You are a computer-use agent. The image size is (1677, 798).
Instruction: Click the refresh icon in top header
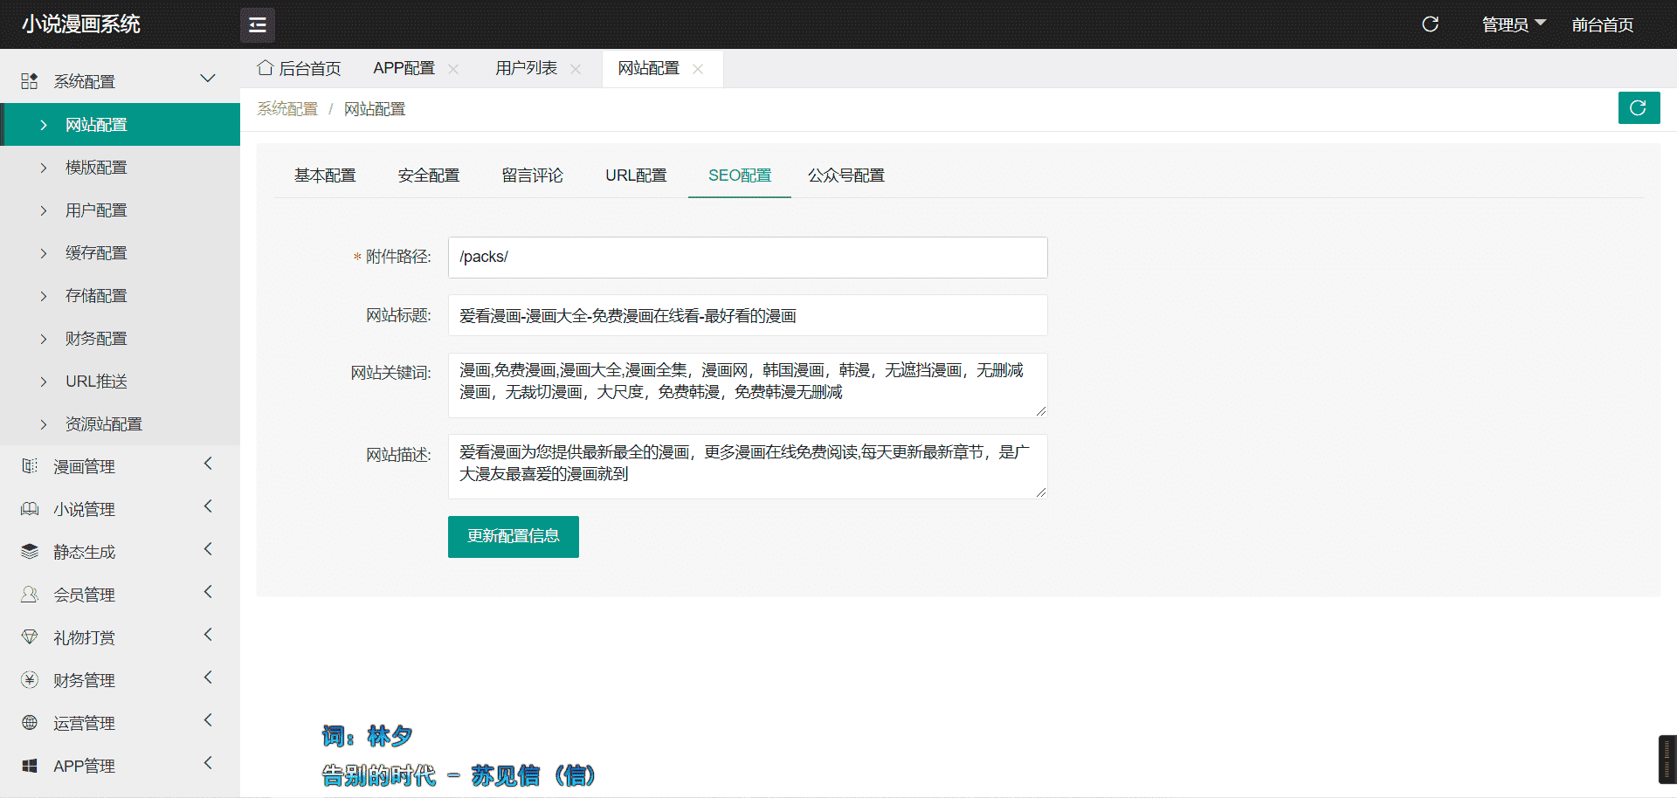point(1430,24)
